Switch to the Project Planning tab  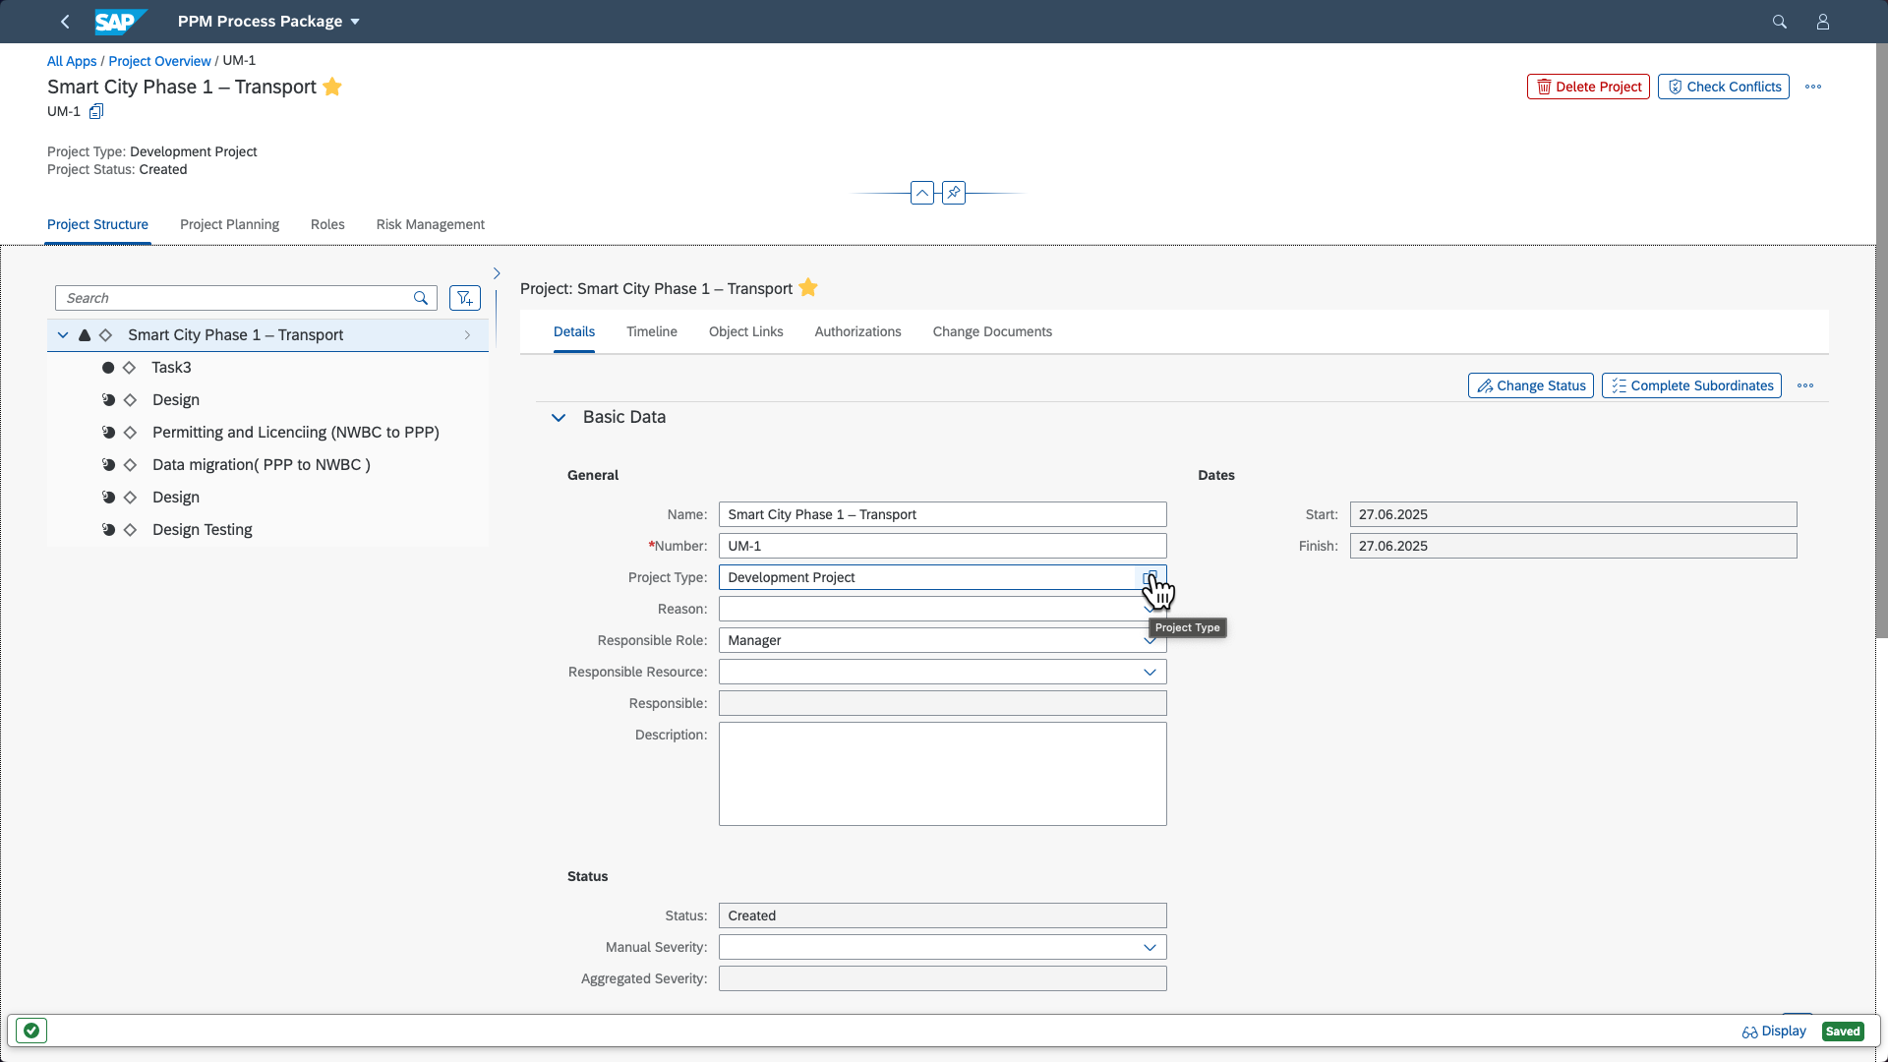[229, 224]
